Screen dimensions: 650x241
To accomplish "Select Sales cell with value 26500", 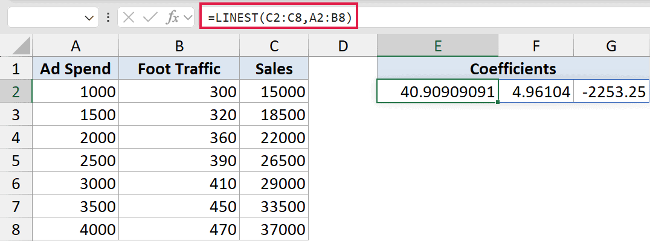I will coord(274,160).
